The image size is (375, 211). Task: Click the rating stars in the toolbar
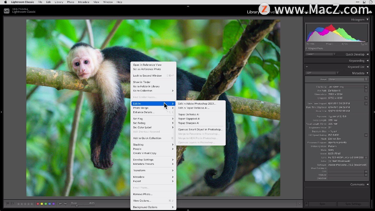click(x=25, y=204)
